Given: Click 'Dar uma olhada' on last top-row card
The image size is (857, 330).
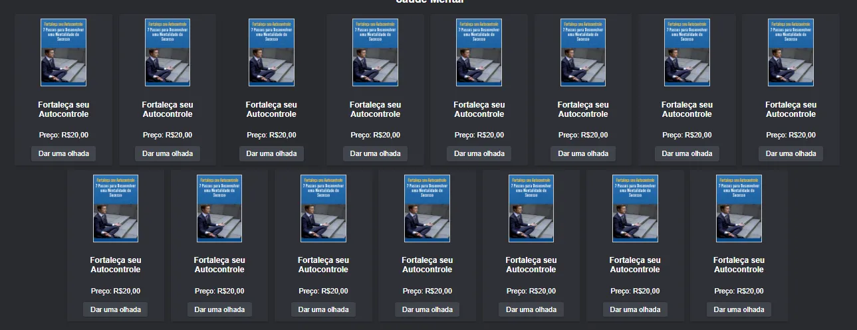Looking at the screenshot, I should coord(791,153).
